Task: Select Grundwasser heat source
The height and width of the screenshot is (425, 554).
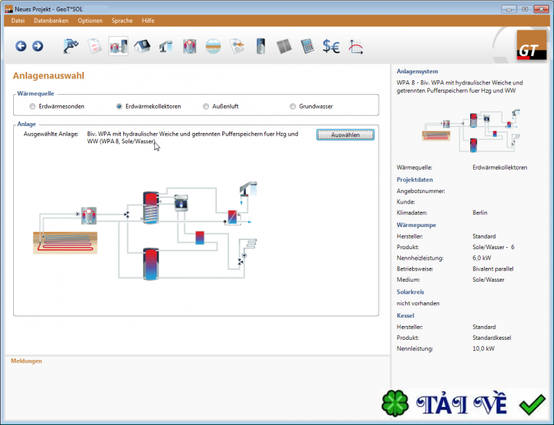Action: click(292, 107)
